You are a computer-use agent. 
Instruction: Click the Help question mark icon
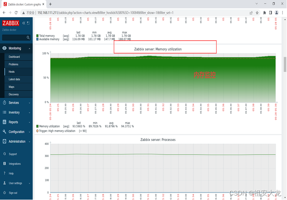[5, 174]
